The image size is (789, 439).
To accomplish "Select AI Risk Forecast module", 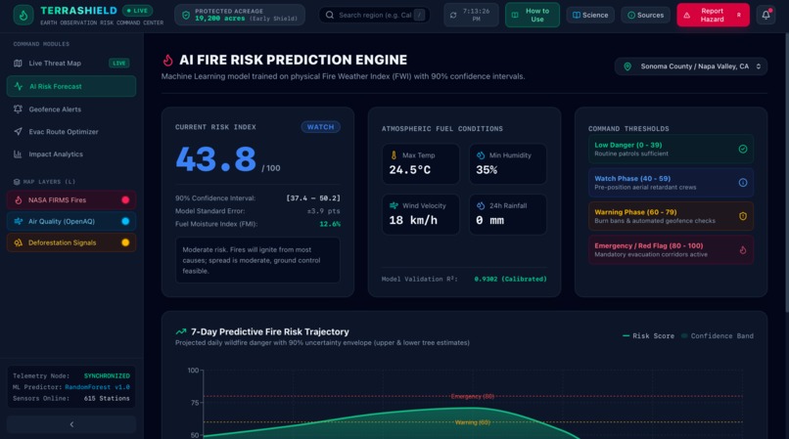I will pos(71,86).
